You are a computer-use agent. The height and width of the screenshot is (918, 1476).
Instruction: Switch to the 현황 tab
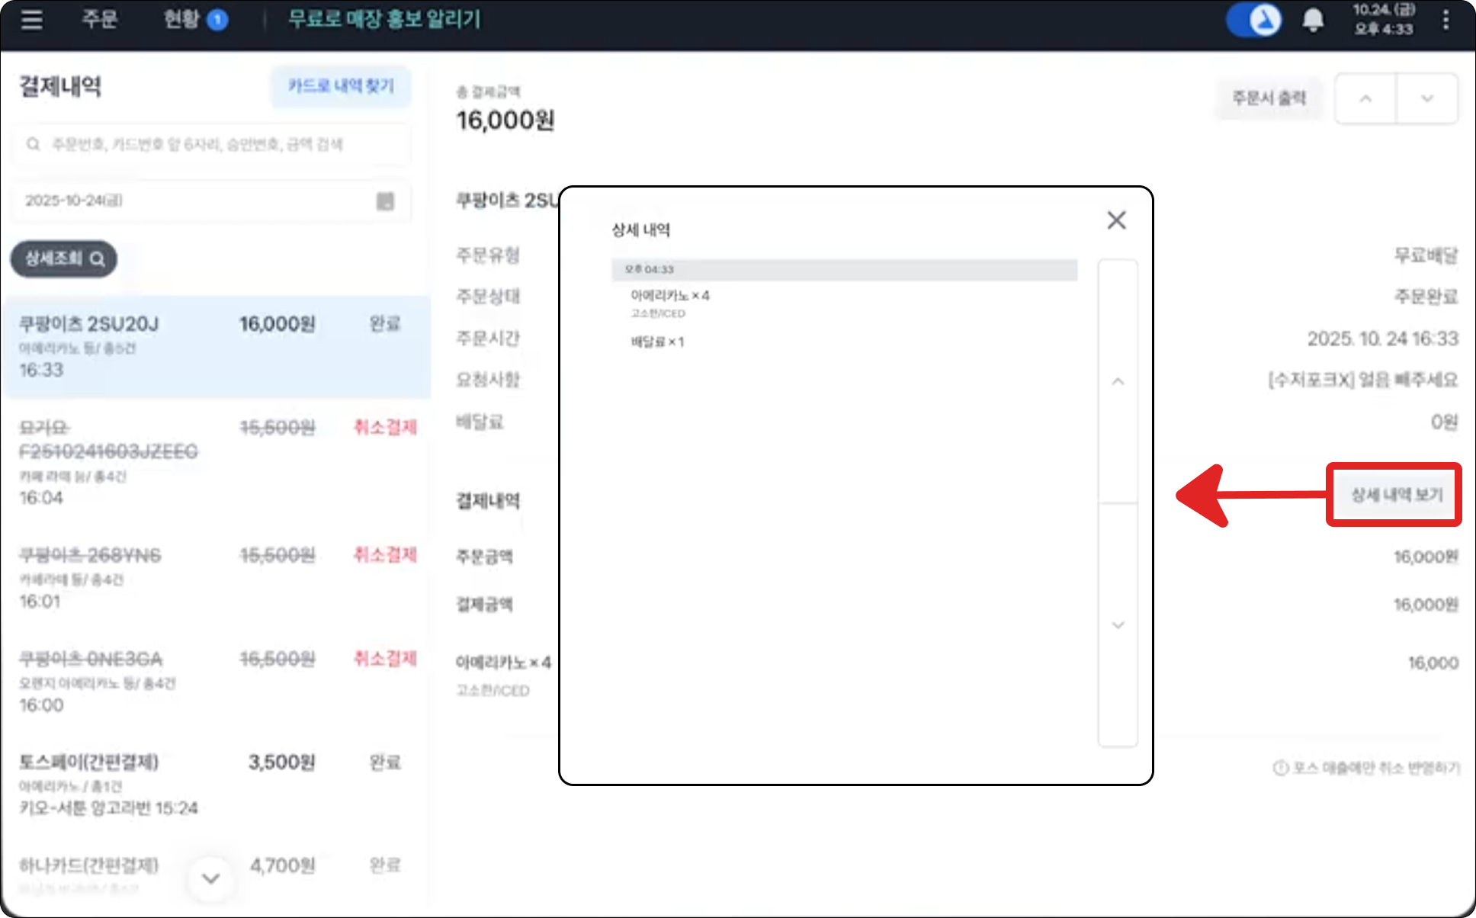(x=181, y=19)
